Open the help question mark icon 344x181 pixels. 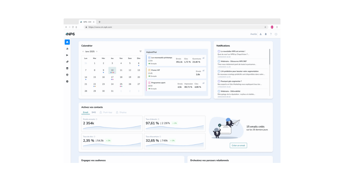271,34
